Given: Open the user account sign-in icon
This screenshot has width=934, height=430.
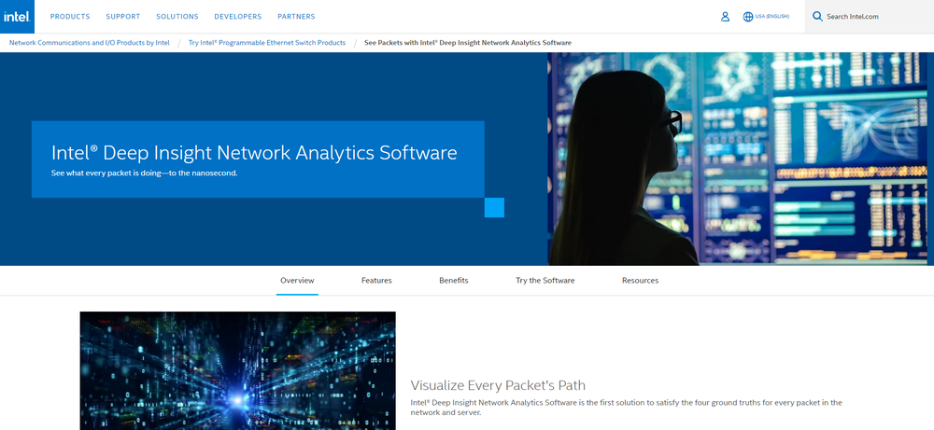Looking at the screenshot, I should 725,17.
